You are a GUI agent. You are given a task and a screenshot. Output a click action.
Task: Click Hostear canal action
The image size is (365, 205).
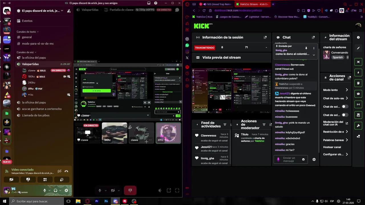pos(332,147)
